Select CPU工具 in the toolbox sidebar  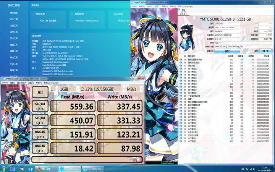14,19
